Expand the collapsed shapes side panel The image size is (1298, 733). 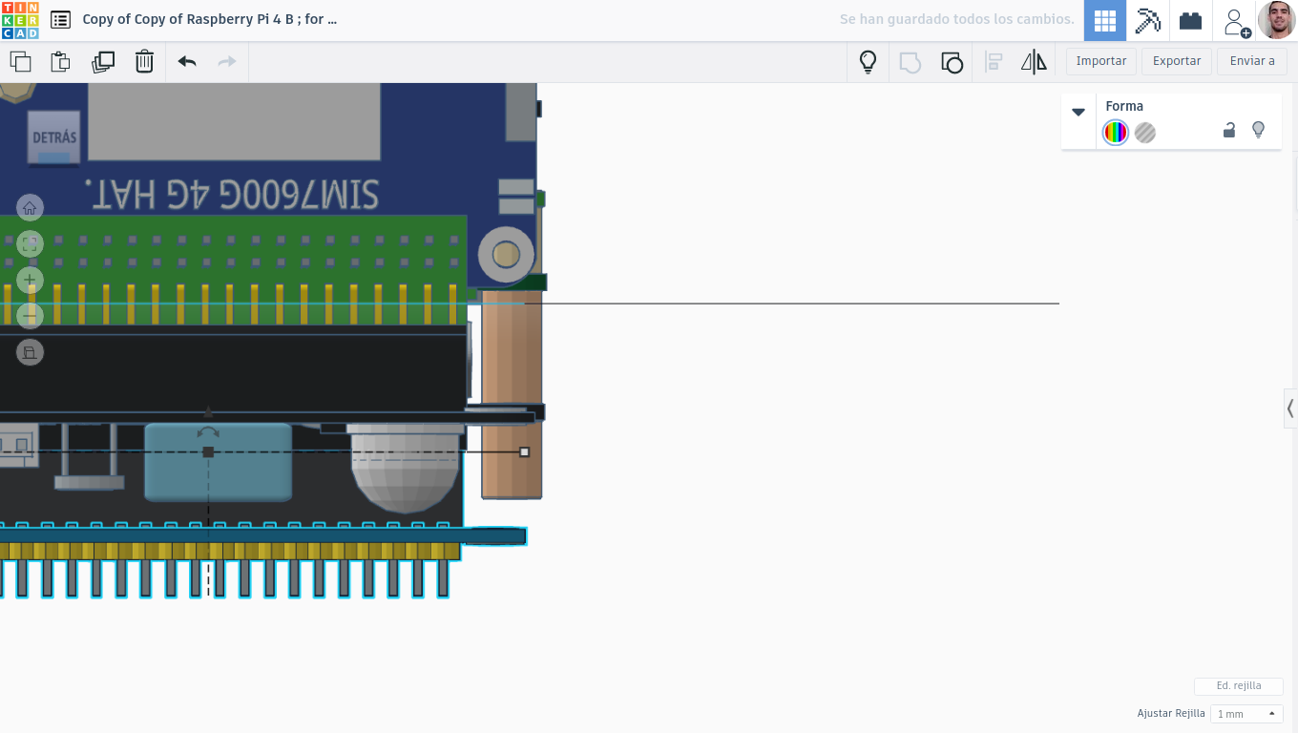tap(1290, 408)
